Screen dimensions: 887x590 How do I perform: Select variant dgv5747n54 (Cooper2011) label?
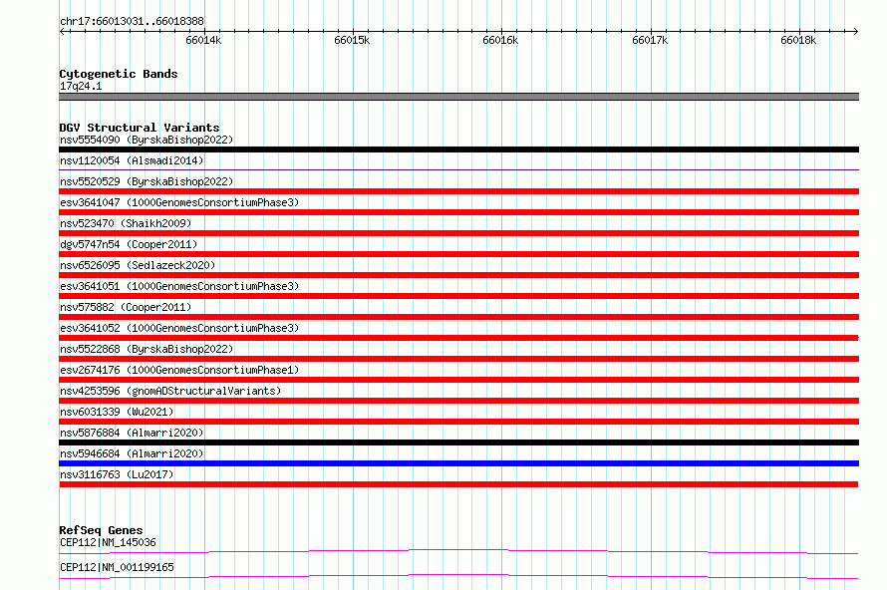[x=129, y=244]
